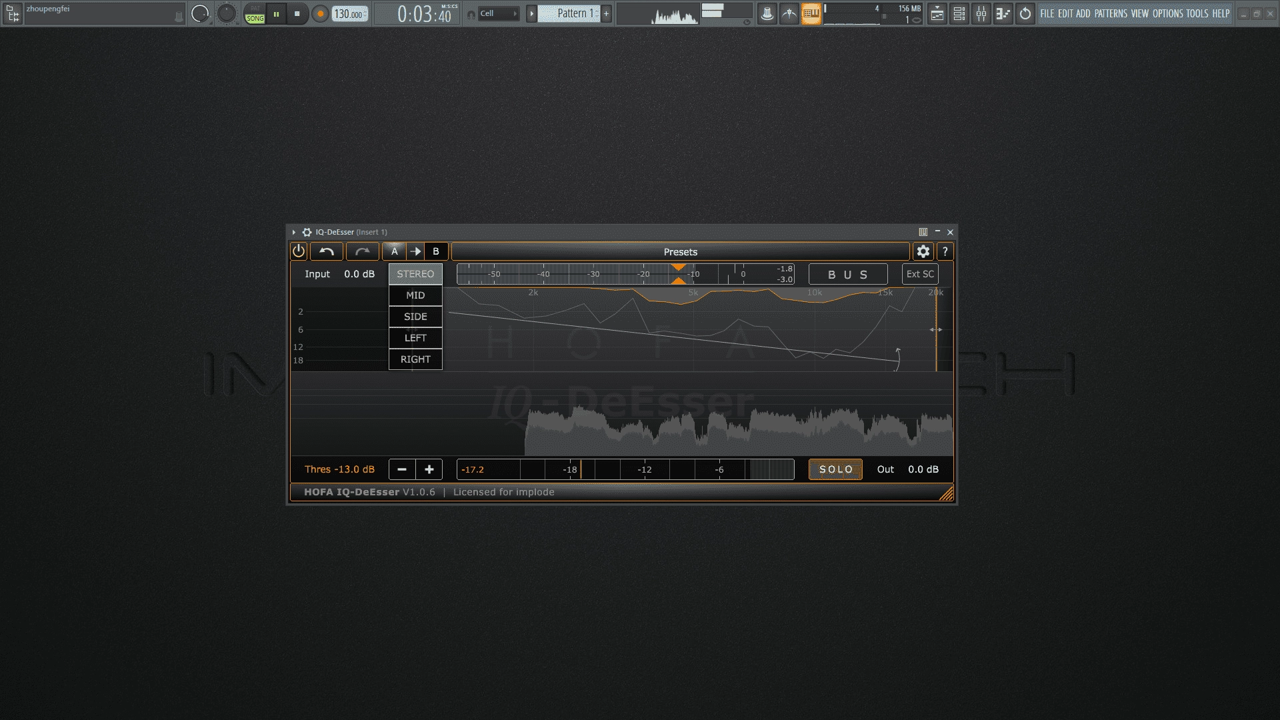
Task: Click the undo arrow in IQ-DeEsser
Action: click(x=327, y=251)
